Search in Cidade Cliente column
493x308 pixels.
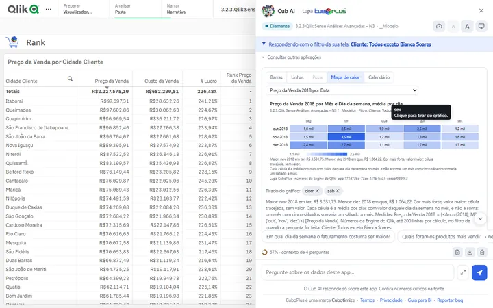coord(70,79)
